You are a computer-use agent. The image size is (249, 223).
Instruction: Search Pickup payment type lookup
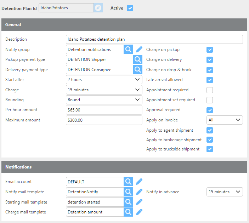coord(137,59)
